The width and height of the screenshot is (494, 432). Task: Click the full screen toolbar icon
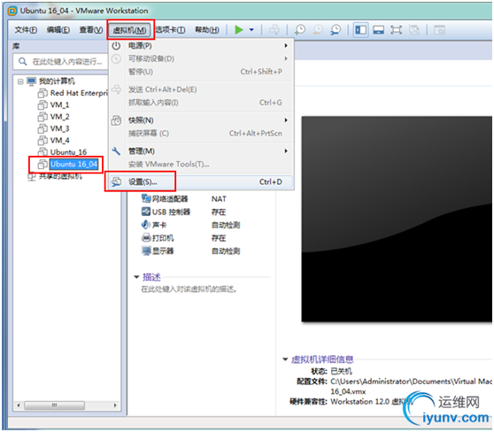[396, 30]
